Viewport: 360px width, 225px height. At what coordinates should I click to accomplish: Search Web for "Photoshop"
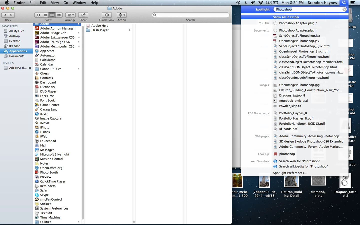pyautogui.click(x=299, y=161)
